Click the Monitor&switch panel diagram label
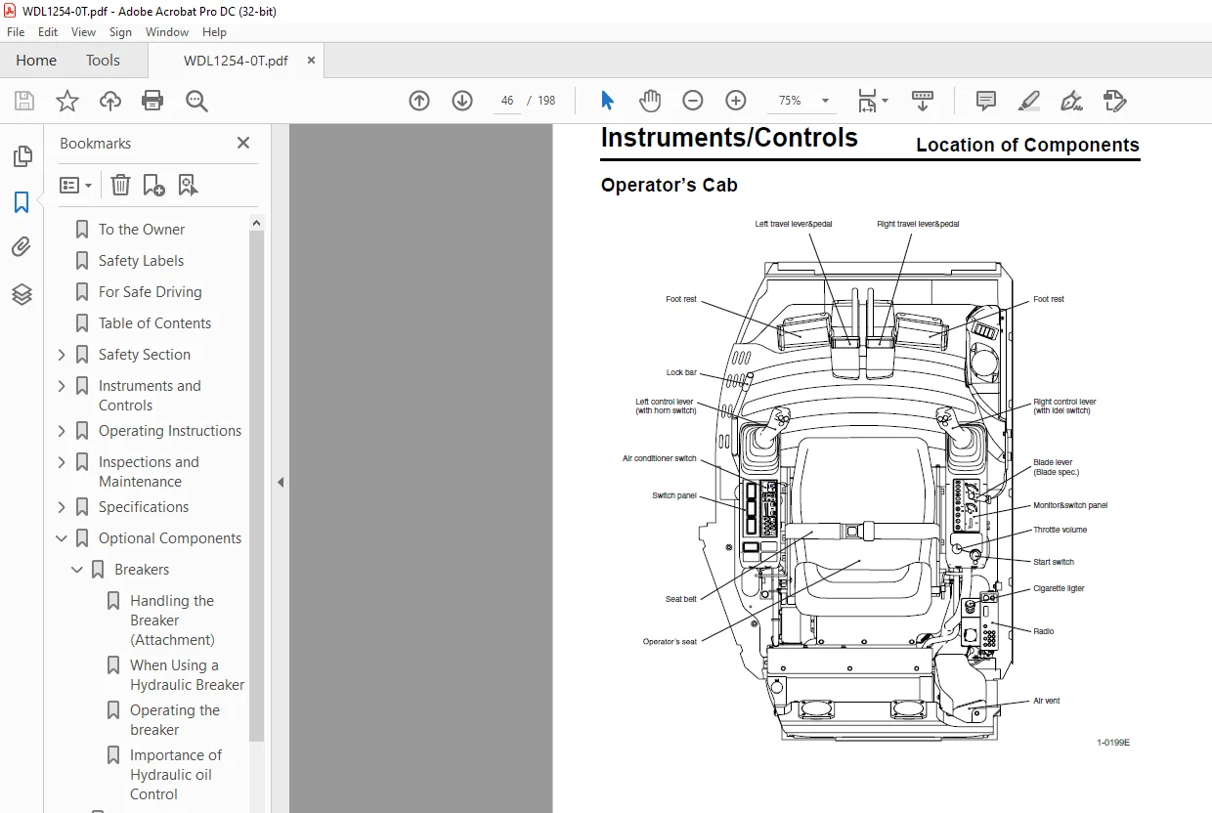Screen dimensions: 1212x813 (x=1070, y=505)
